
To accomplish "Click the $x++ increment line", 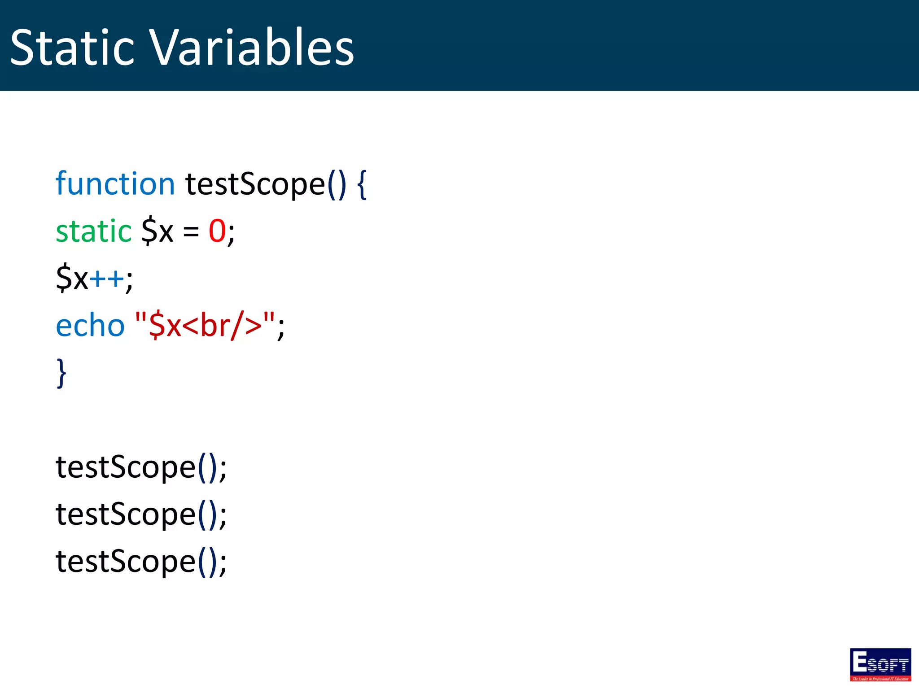I will [x=94, y=278].
